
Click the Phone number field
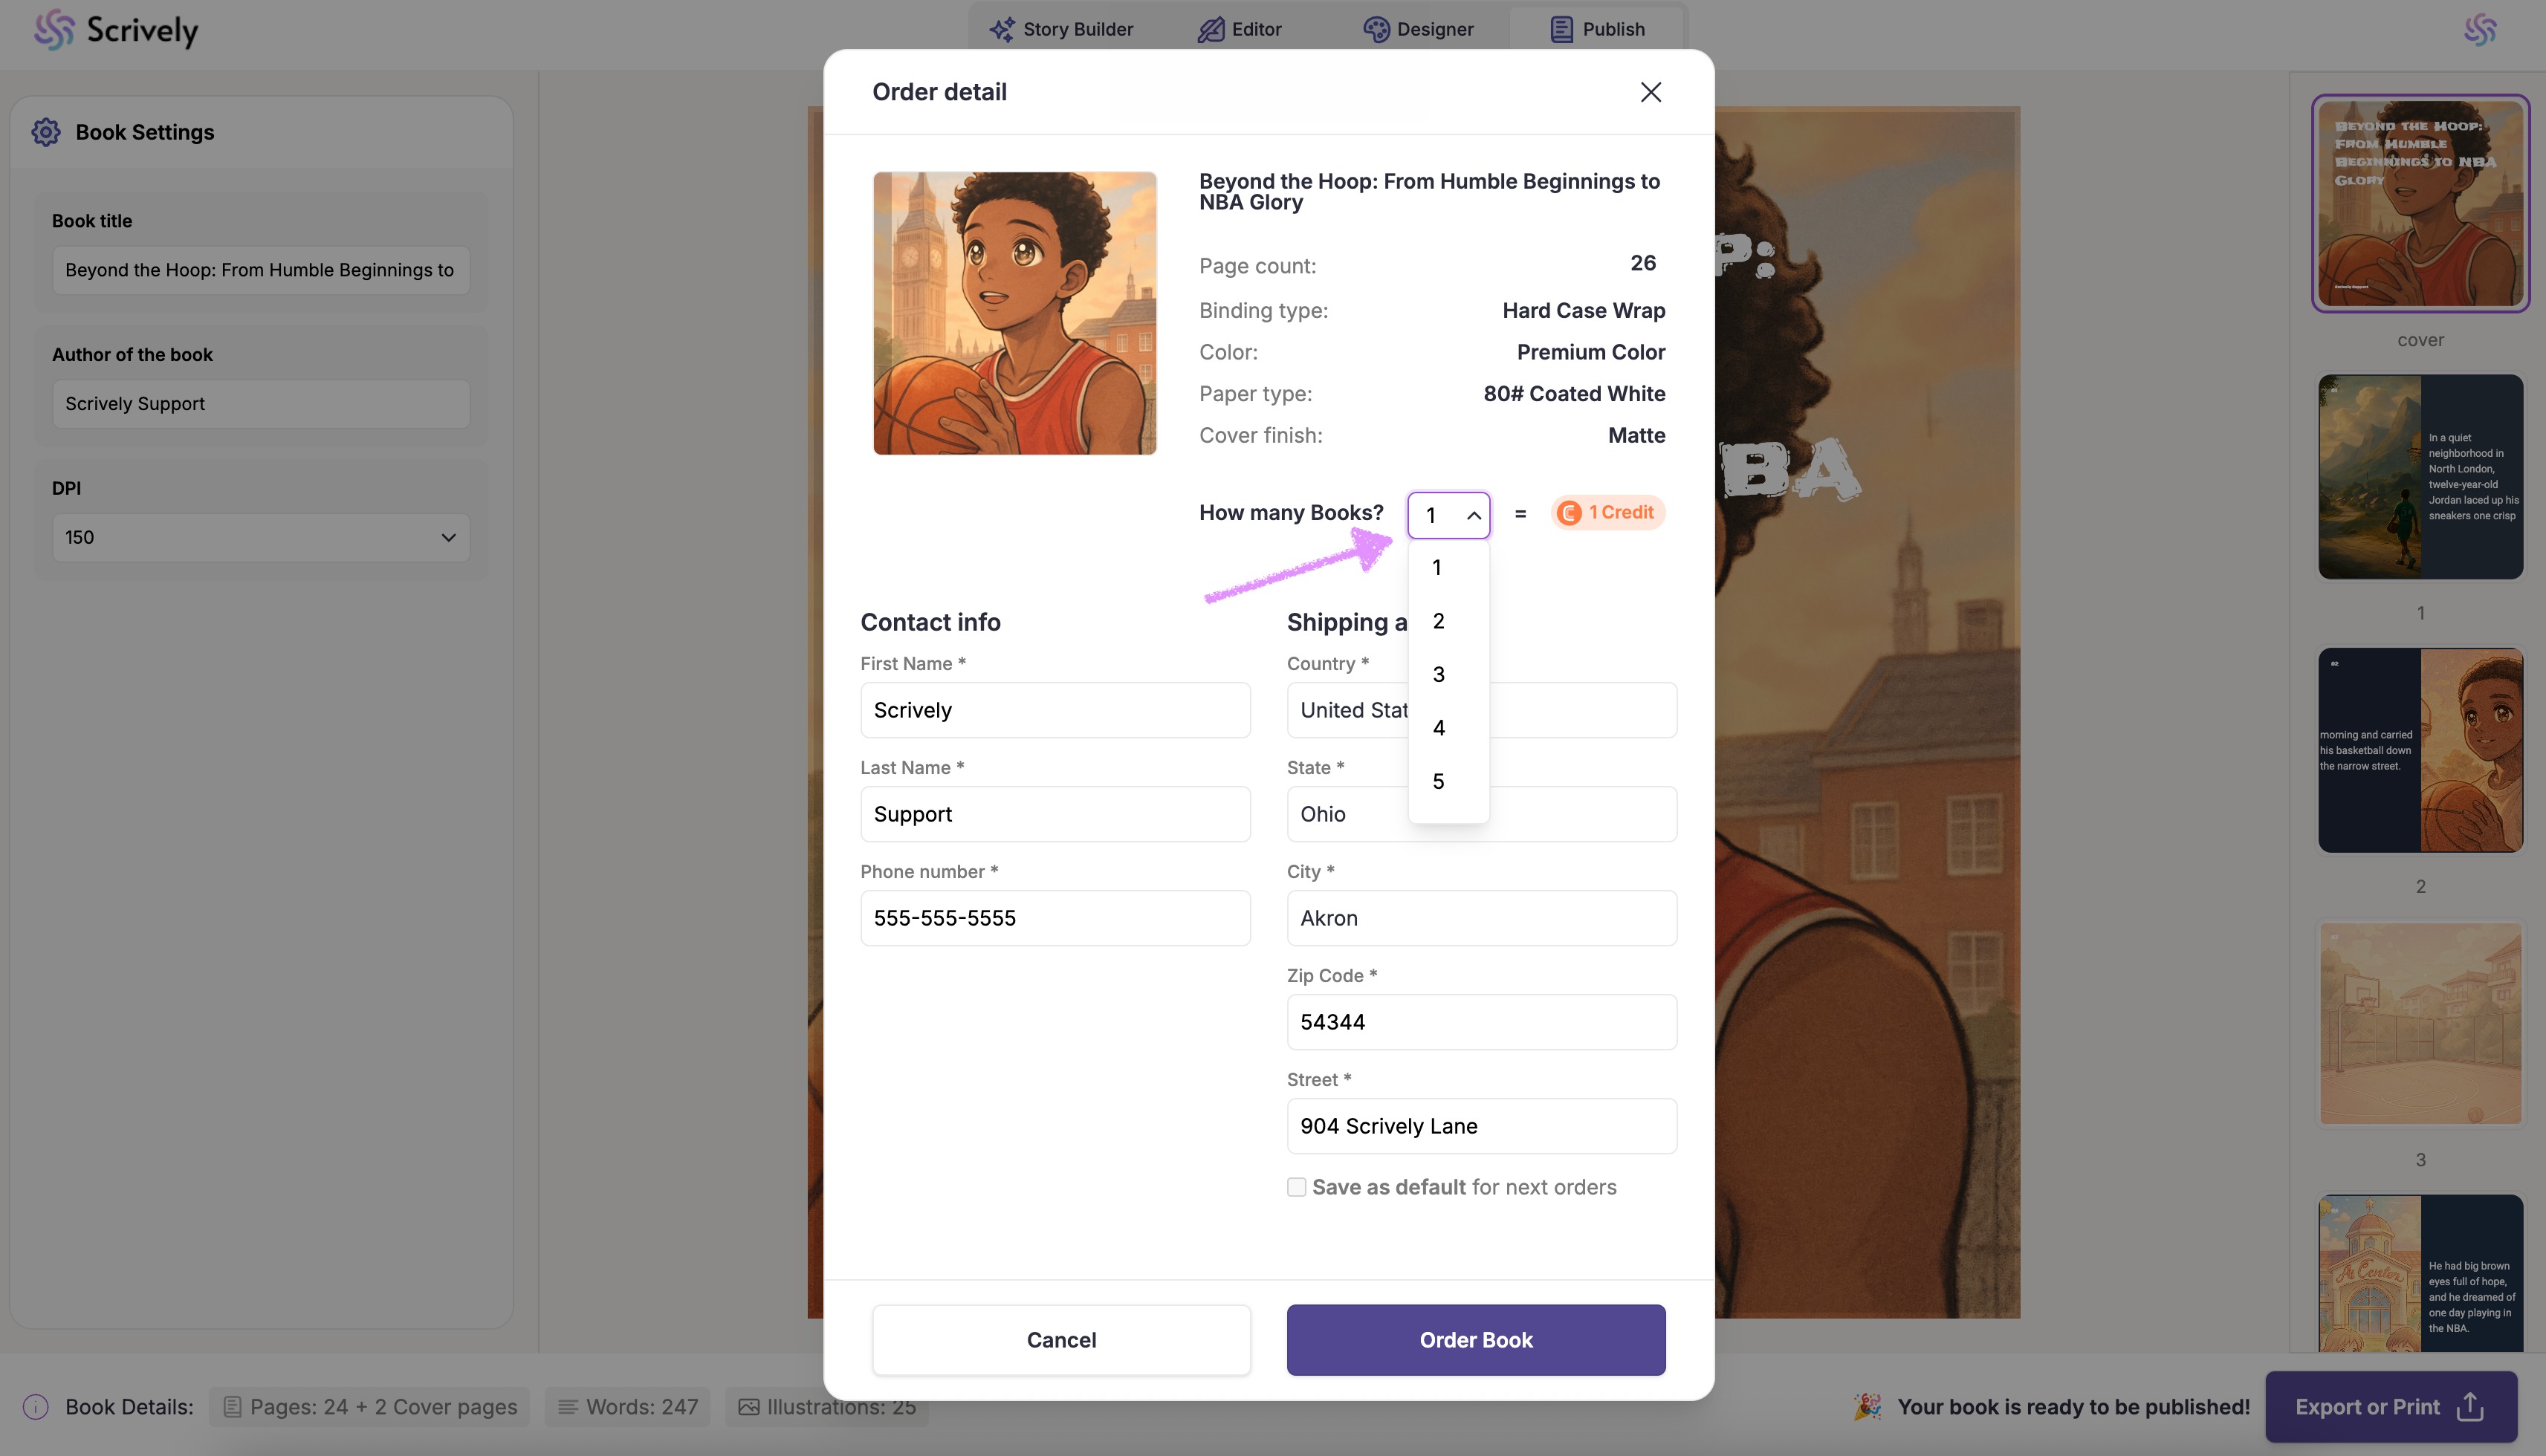click(x=1055, y=918)
